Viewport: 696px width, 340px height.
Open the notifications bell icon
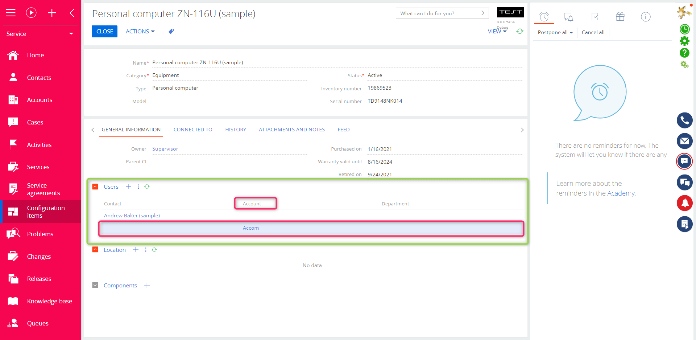click(684, 203)
